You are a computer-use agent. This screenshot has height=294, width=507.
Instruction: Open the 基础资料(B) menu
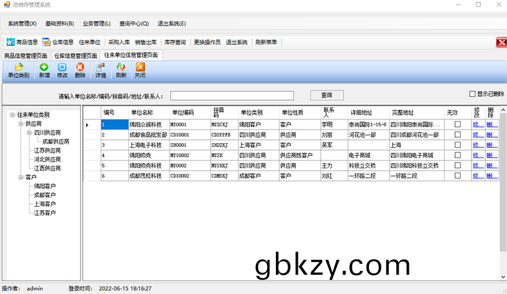click(x=60, y=24)
